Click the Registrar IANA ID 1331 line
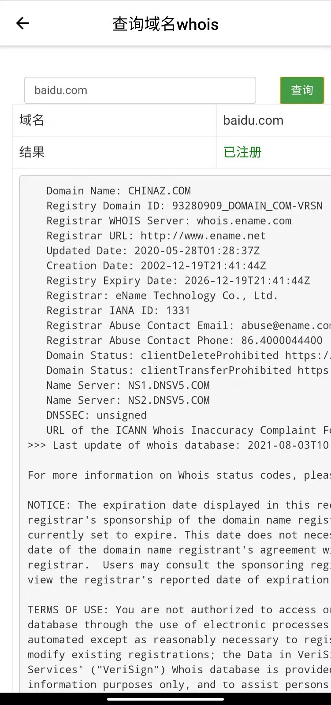 [x=118, y=311]
